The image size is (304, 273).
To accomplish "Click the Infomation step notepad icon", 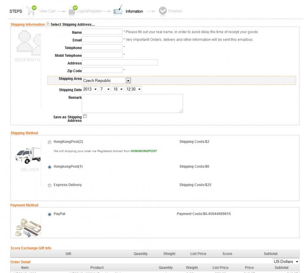I will tap(117, 10).
